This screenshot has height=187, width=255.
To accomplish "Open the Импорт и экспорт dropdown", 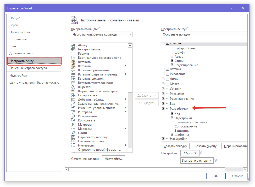I will 197,161.
